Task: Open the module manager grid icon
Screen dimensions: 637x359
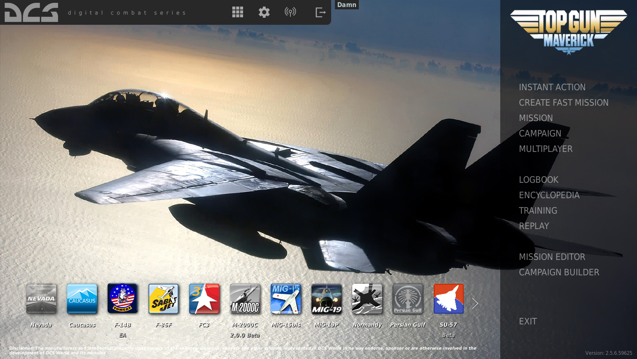Action: pos(237,12)
